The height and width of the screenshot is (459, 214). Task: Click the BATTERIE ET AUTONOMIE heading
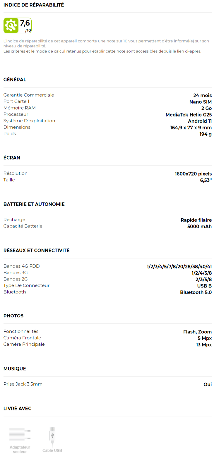tap(34, 204)
